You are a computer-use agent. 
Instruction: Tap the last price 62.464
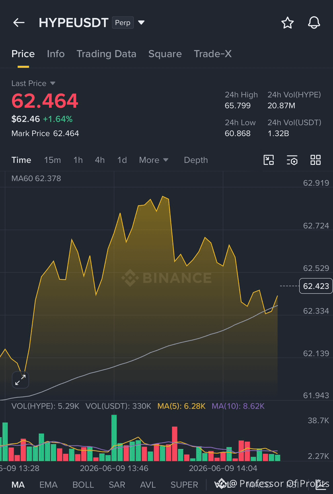point(45,101)
